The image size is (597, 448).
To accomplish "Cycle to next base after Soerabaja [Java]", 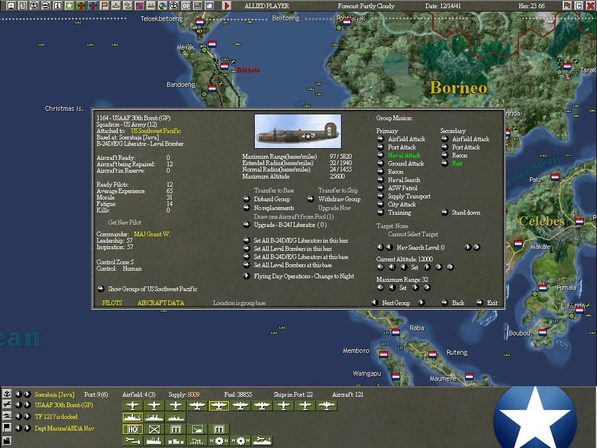I will point(27,394).
